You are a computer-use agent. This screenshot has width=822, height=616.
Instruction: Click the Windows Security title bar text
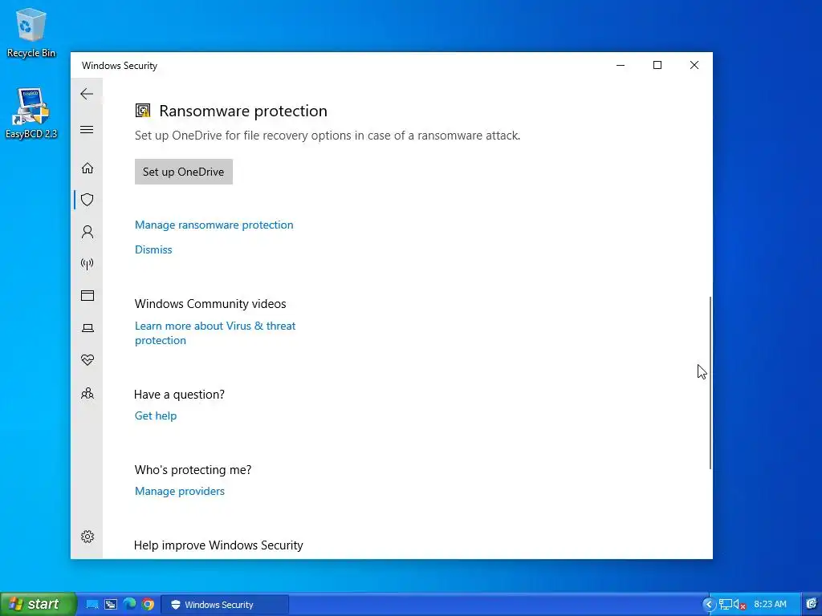click(x=120, y=66)
